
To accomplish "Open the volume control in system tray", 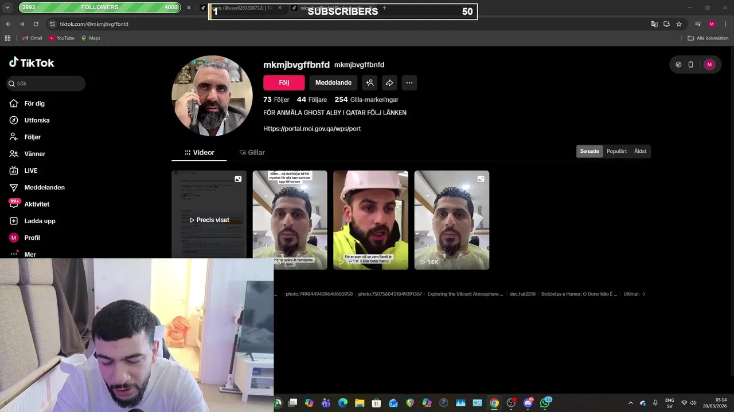I will pos(693,403).
